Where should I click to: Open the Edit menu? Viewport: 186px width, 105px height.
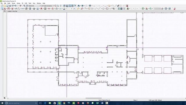pos(5,3)
